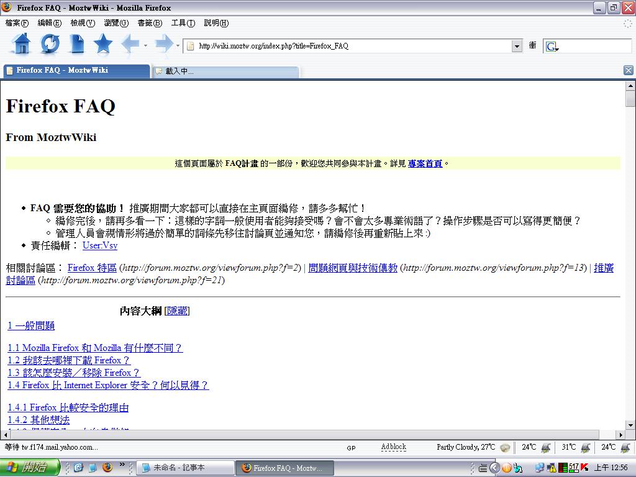636x477 pixels.
Task: Open the back history dropdown arrow
Action: pos(145,45)
